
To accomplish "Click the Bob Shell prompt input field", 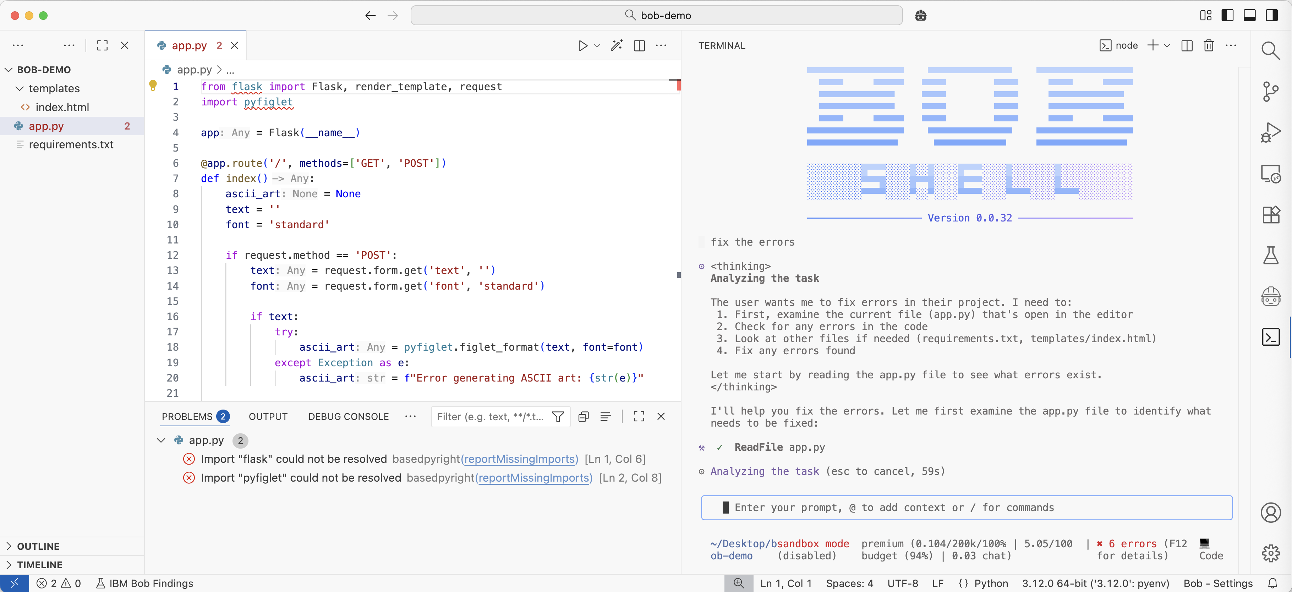I will click(x=966, y=508).
